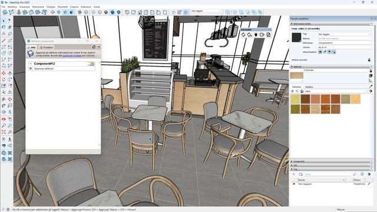Hide the Non taggato tag eye
The image size is (377, 212).
coord(294,184)
